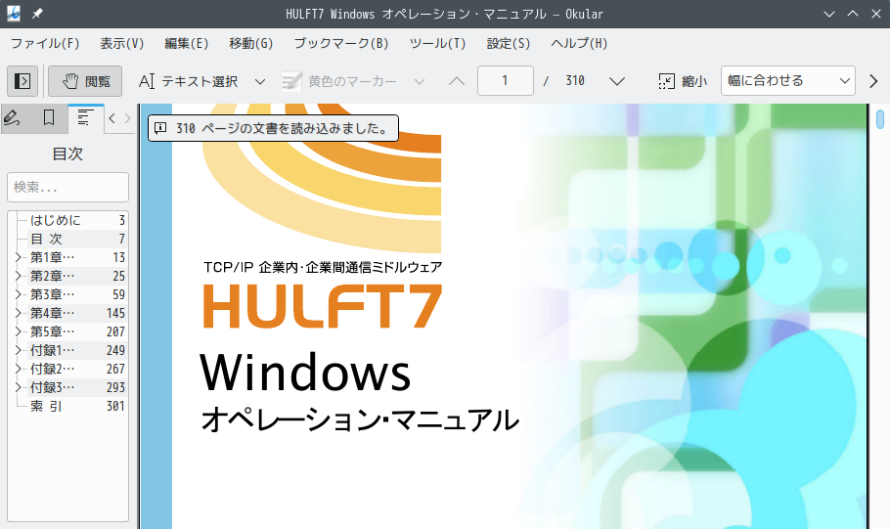Toggle the pin window icon

tap(37, 14)
